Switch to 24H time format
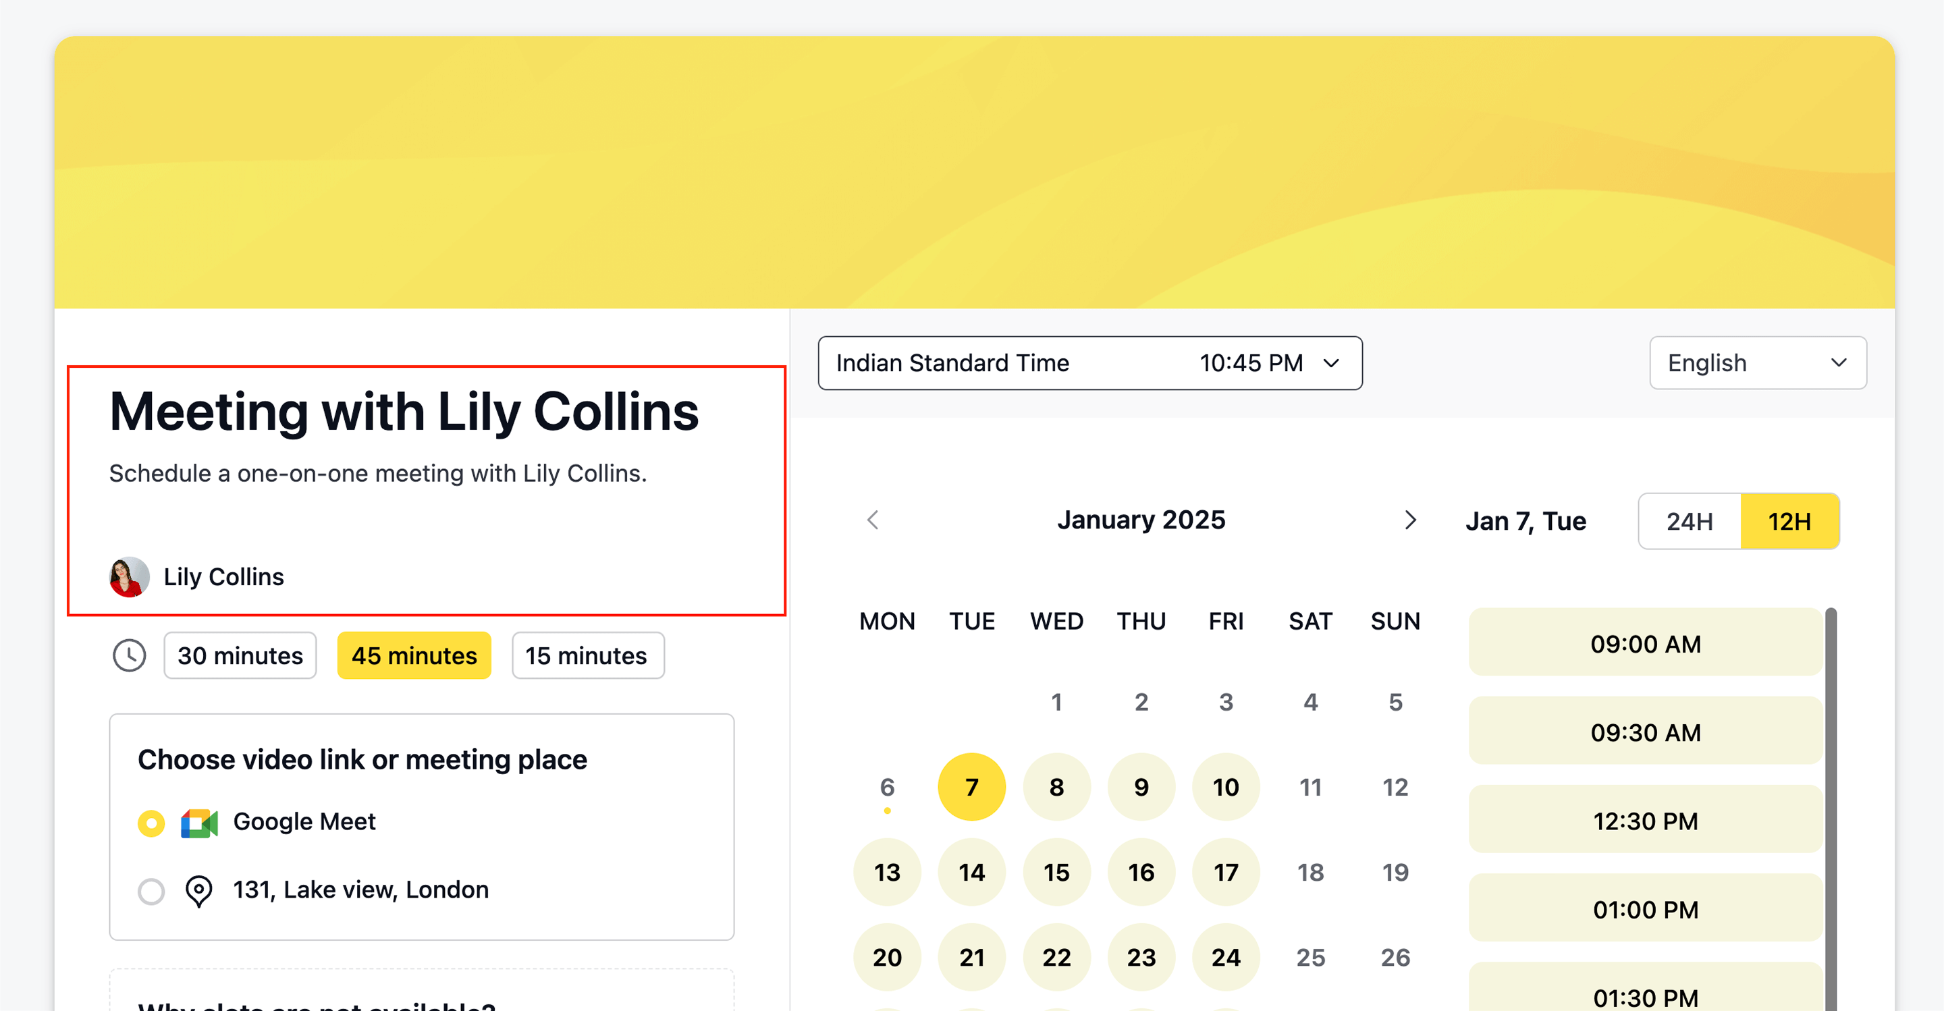Screen dimensions: 1944x1011 pos(1689,520)
